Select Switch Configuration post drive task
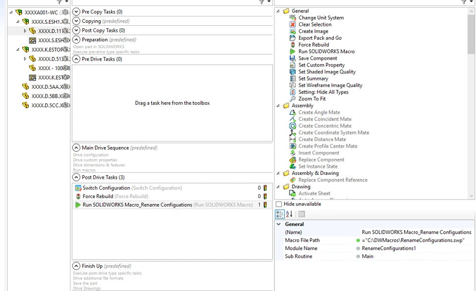Screen dimensions: 476x291 [x=173, y=188]
